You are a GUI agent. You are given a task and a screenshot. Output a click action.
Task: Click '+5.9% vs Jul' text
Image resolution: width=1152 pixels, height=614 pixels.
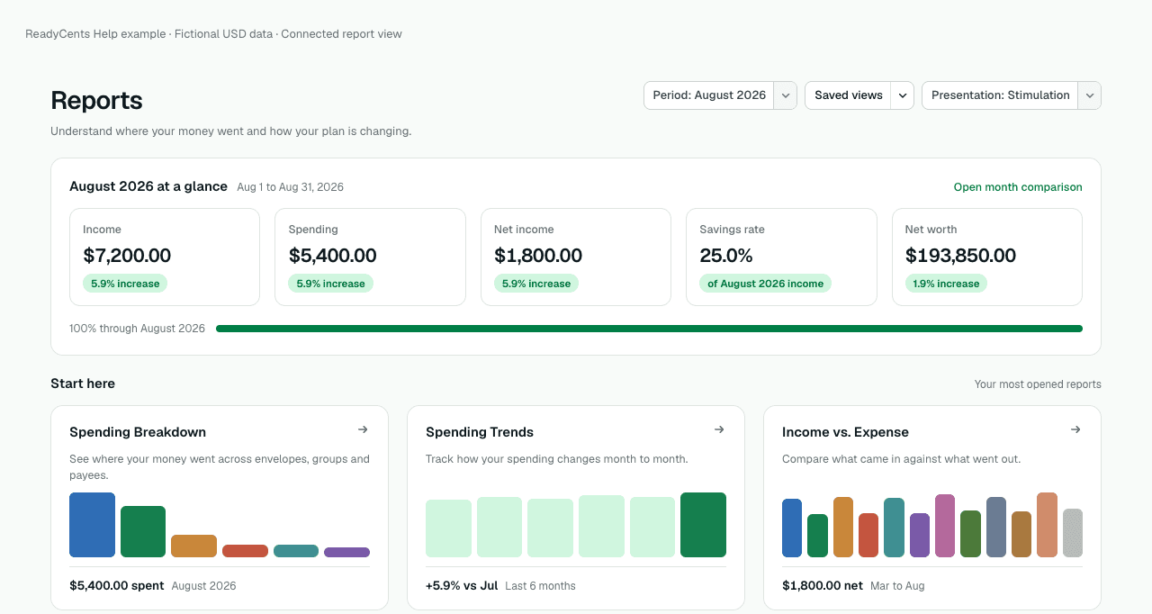[462, 585]
